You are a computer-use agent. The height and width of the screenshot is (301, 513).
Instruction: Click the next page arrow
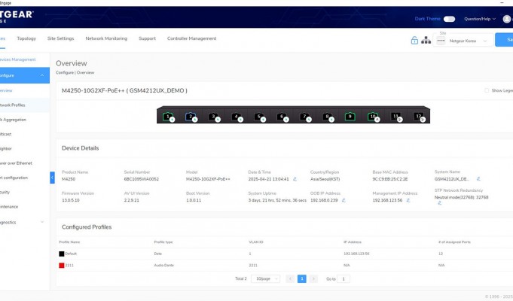tap(313, 278)
